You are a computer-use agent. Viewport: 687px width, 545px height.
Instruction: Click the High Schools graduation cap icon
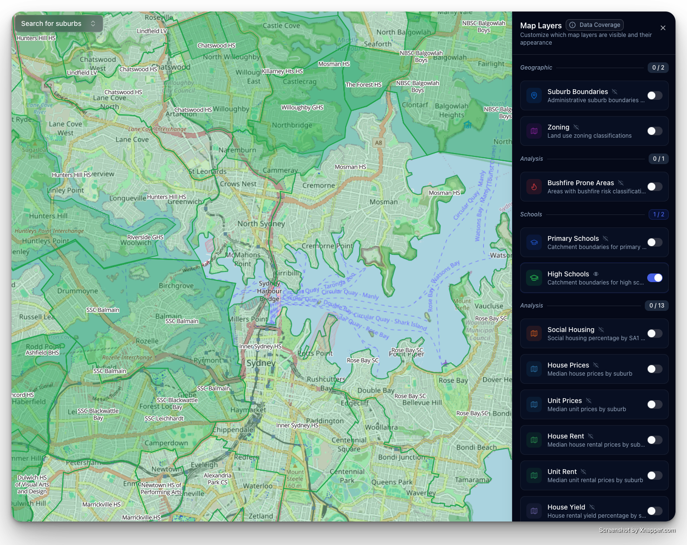pyautogui.click(x=534, y=278)
